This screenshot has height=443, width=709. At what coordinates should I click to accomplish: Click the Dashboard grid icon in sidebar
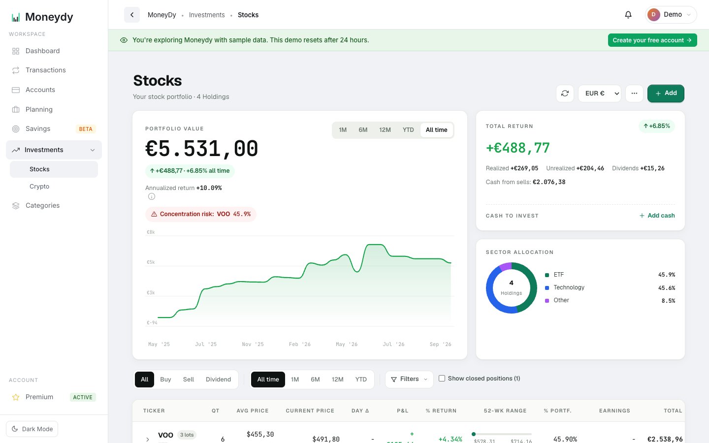click(x=16, y=51)
